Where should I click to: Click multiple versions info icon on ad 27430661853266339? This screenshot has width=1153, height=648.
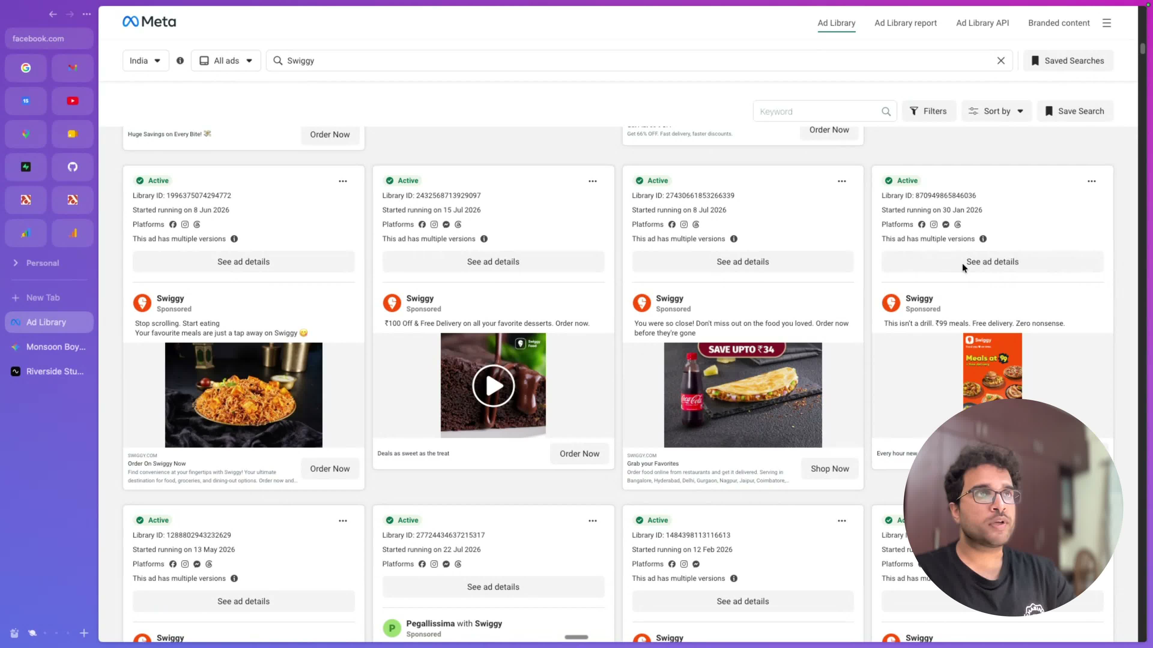tap(734, 239)
